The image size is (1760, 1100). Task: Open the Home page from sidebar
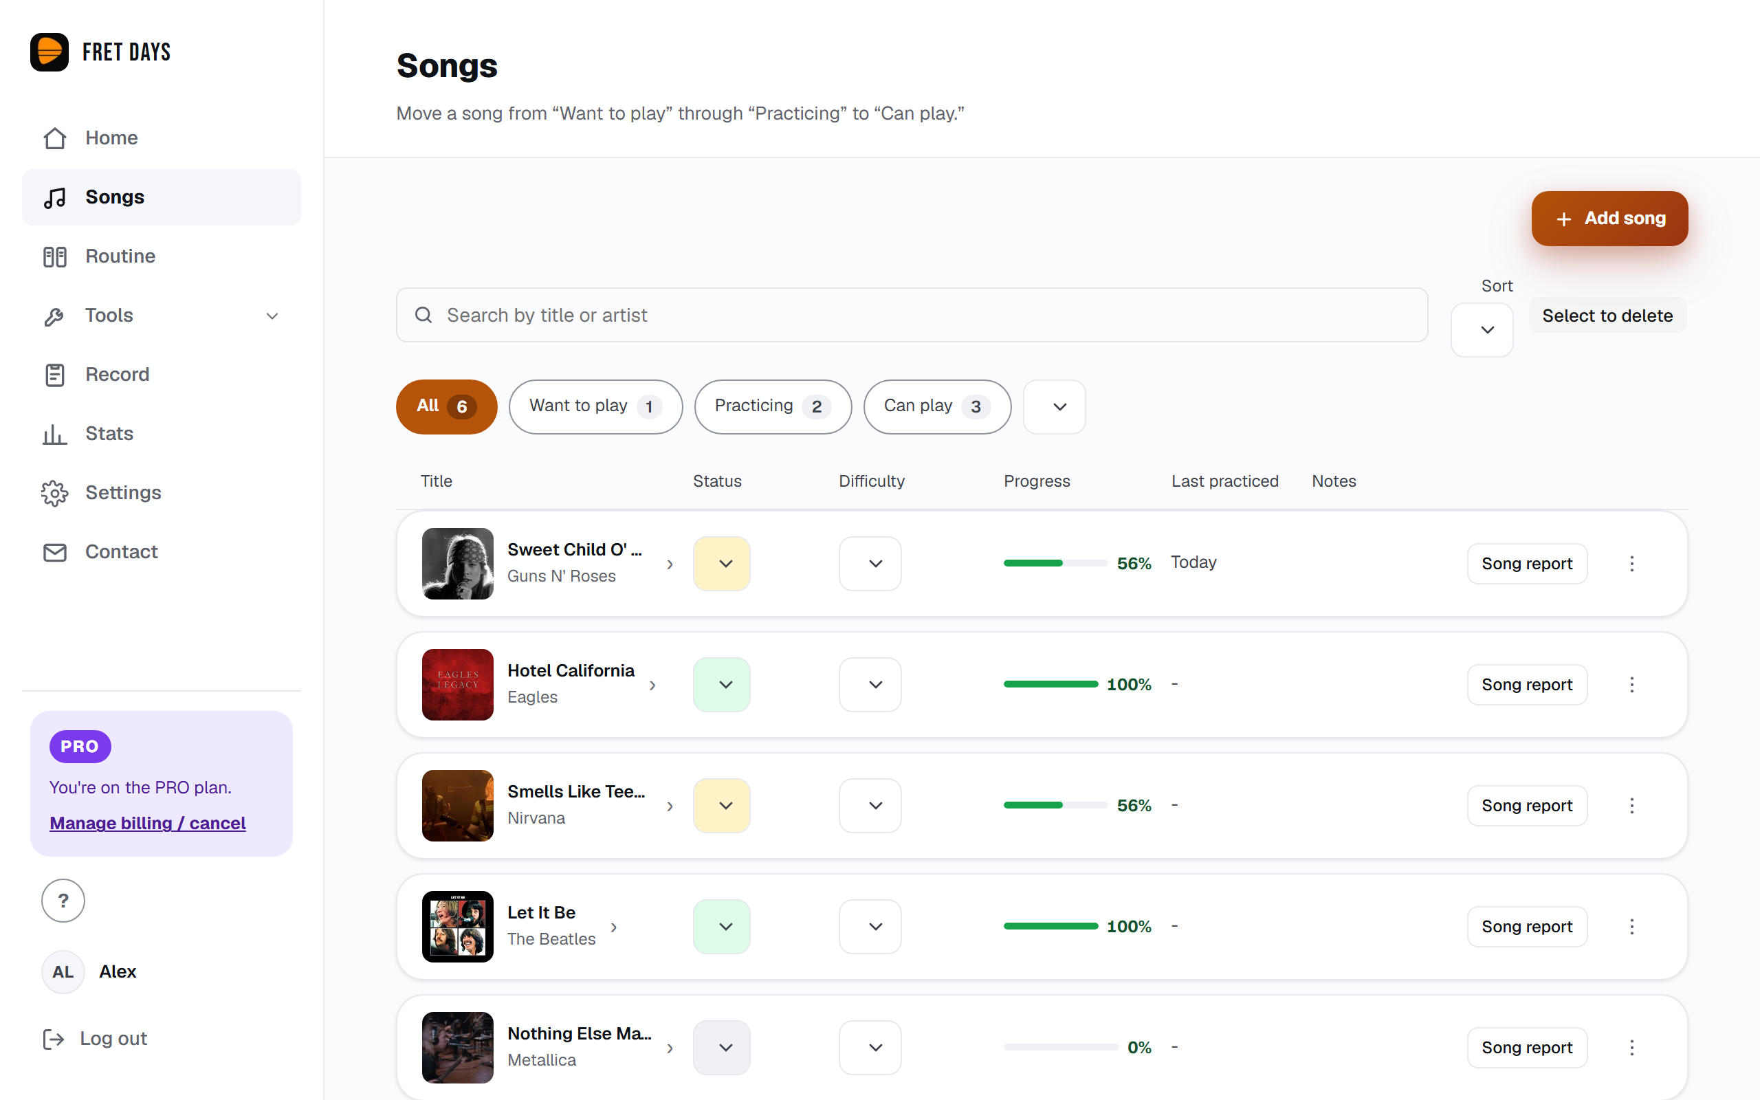[x=161, y=137]
